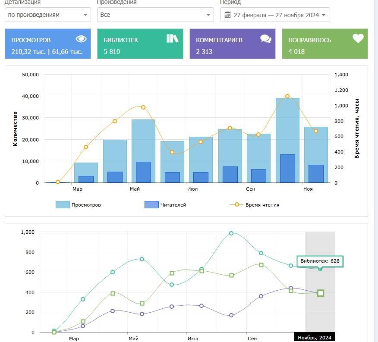Click the light blue Просмотров legend swatch
This screenshot has height=342, width=378.
[63, 205]
